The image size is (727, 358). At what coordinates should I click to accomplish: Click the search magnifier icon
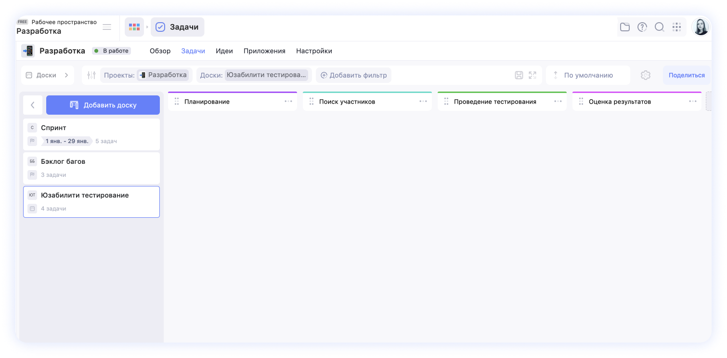[660, 27]
